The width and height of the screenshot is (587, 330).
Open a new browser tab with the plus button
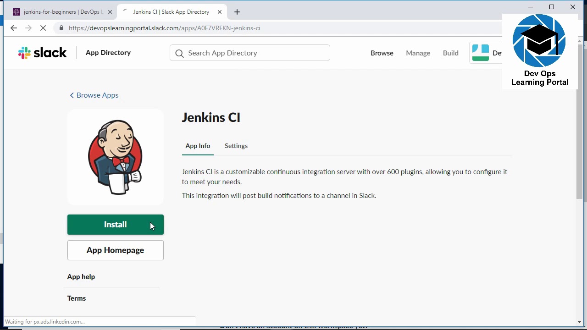click(237, 12)
